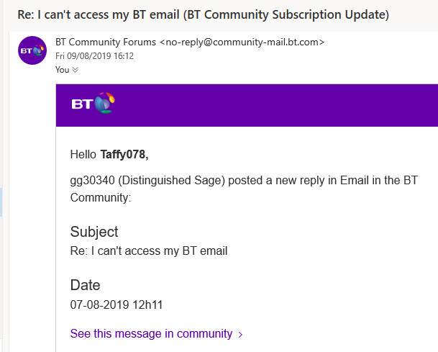Image resolution: width=438 pixels, height=352 pixels.
Task: Click the arrow chevron after community link
Action: [240, 335]
